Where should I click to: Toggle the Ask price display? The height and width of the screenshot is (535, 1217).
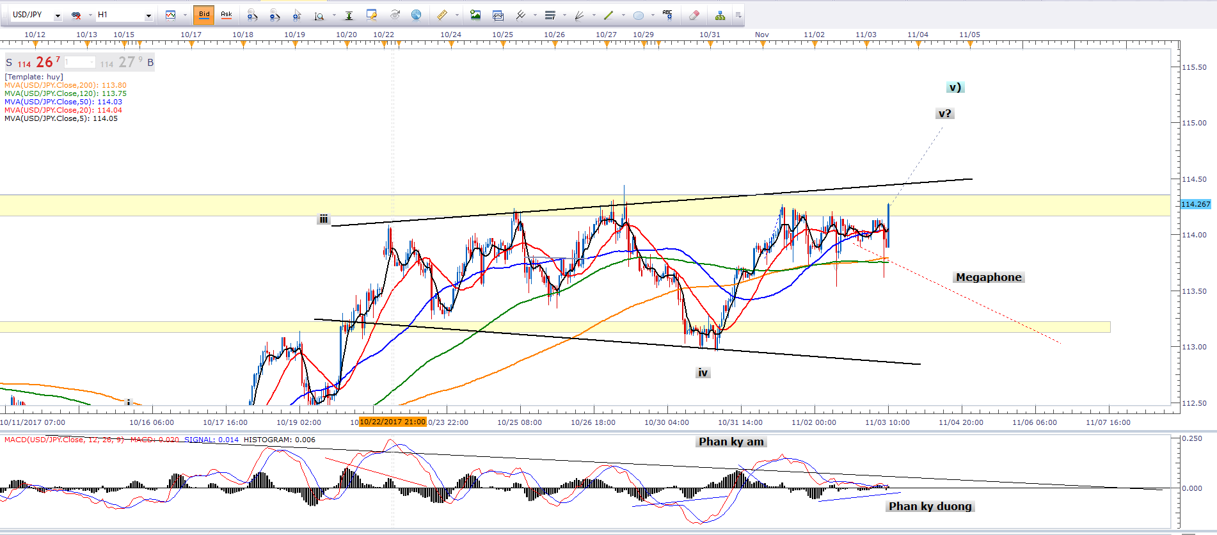[x=227, y=15]
